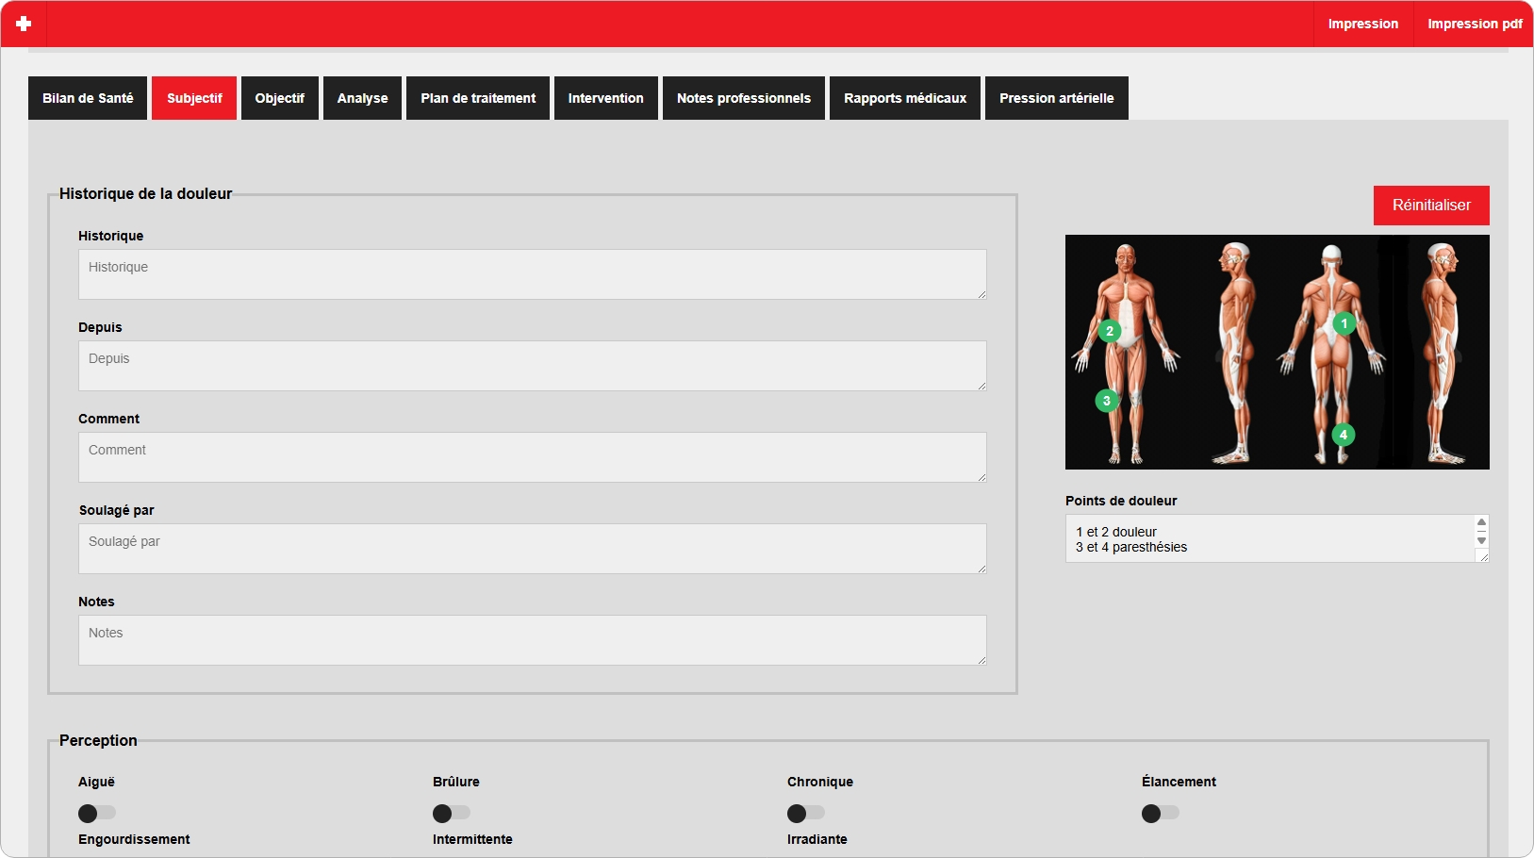Select pain point marker 3 on knee
Viewport: 1534px width, 858px height.
(x=1107, y=401)
